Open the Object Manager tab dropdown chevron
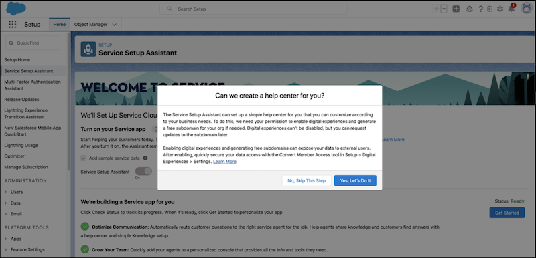Image resolution: width=536 pixels, height=258 pixels. click(114, 25)
